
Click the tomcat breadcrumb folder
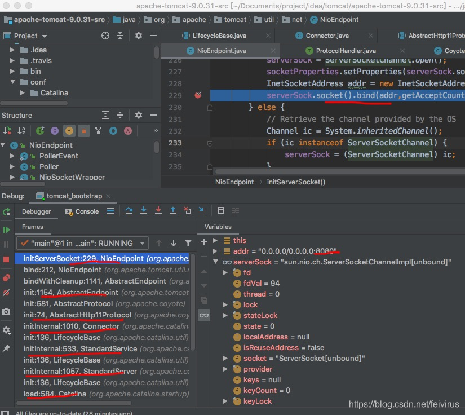(x=231, y=20)
